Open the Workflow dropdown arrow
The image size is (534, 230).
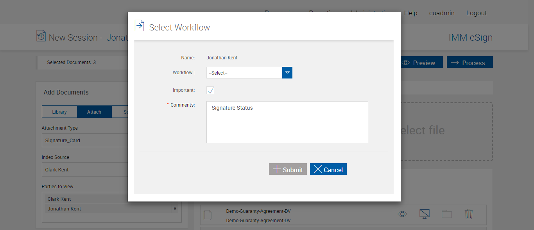click(287, 73)
